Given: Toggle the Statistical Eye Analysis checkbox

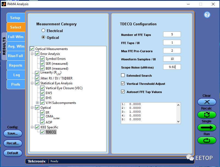Looking at the screenshot, I should tap(37, 83).
